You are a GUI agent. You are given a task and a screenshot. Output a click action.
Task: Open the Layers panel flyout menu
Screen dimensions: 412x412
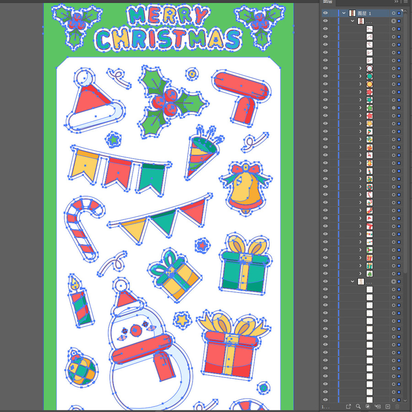pyautogui.click(x=406, y=1)
